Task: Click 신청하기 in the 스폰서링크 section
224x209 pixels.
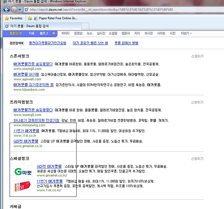Action: [197, 56]
